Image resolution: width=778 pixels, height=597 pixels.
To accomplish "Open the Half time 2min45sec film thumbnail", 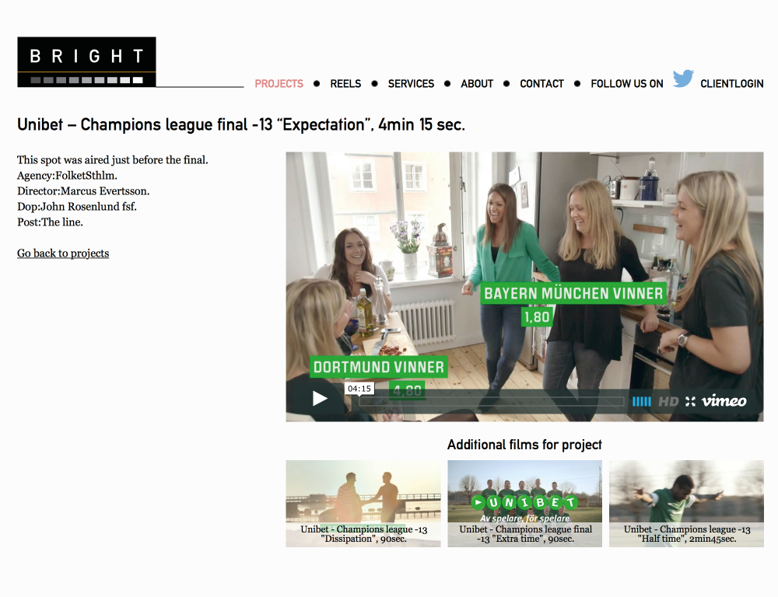I will coord(687,504).
